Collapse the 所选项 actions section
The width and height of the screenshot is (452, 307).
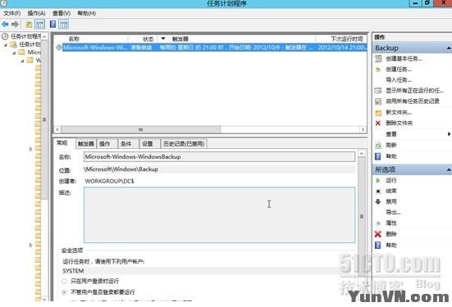[x=449, y=169]
